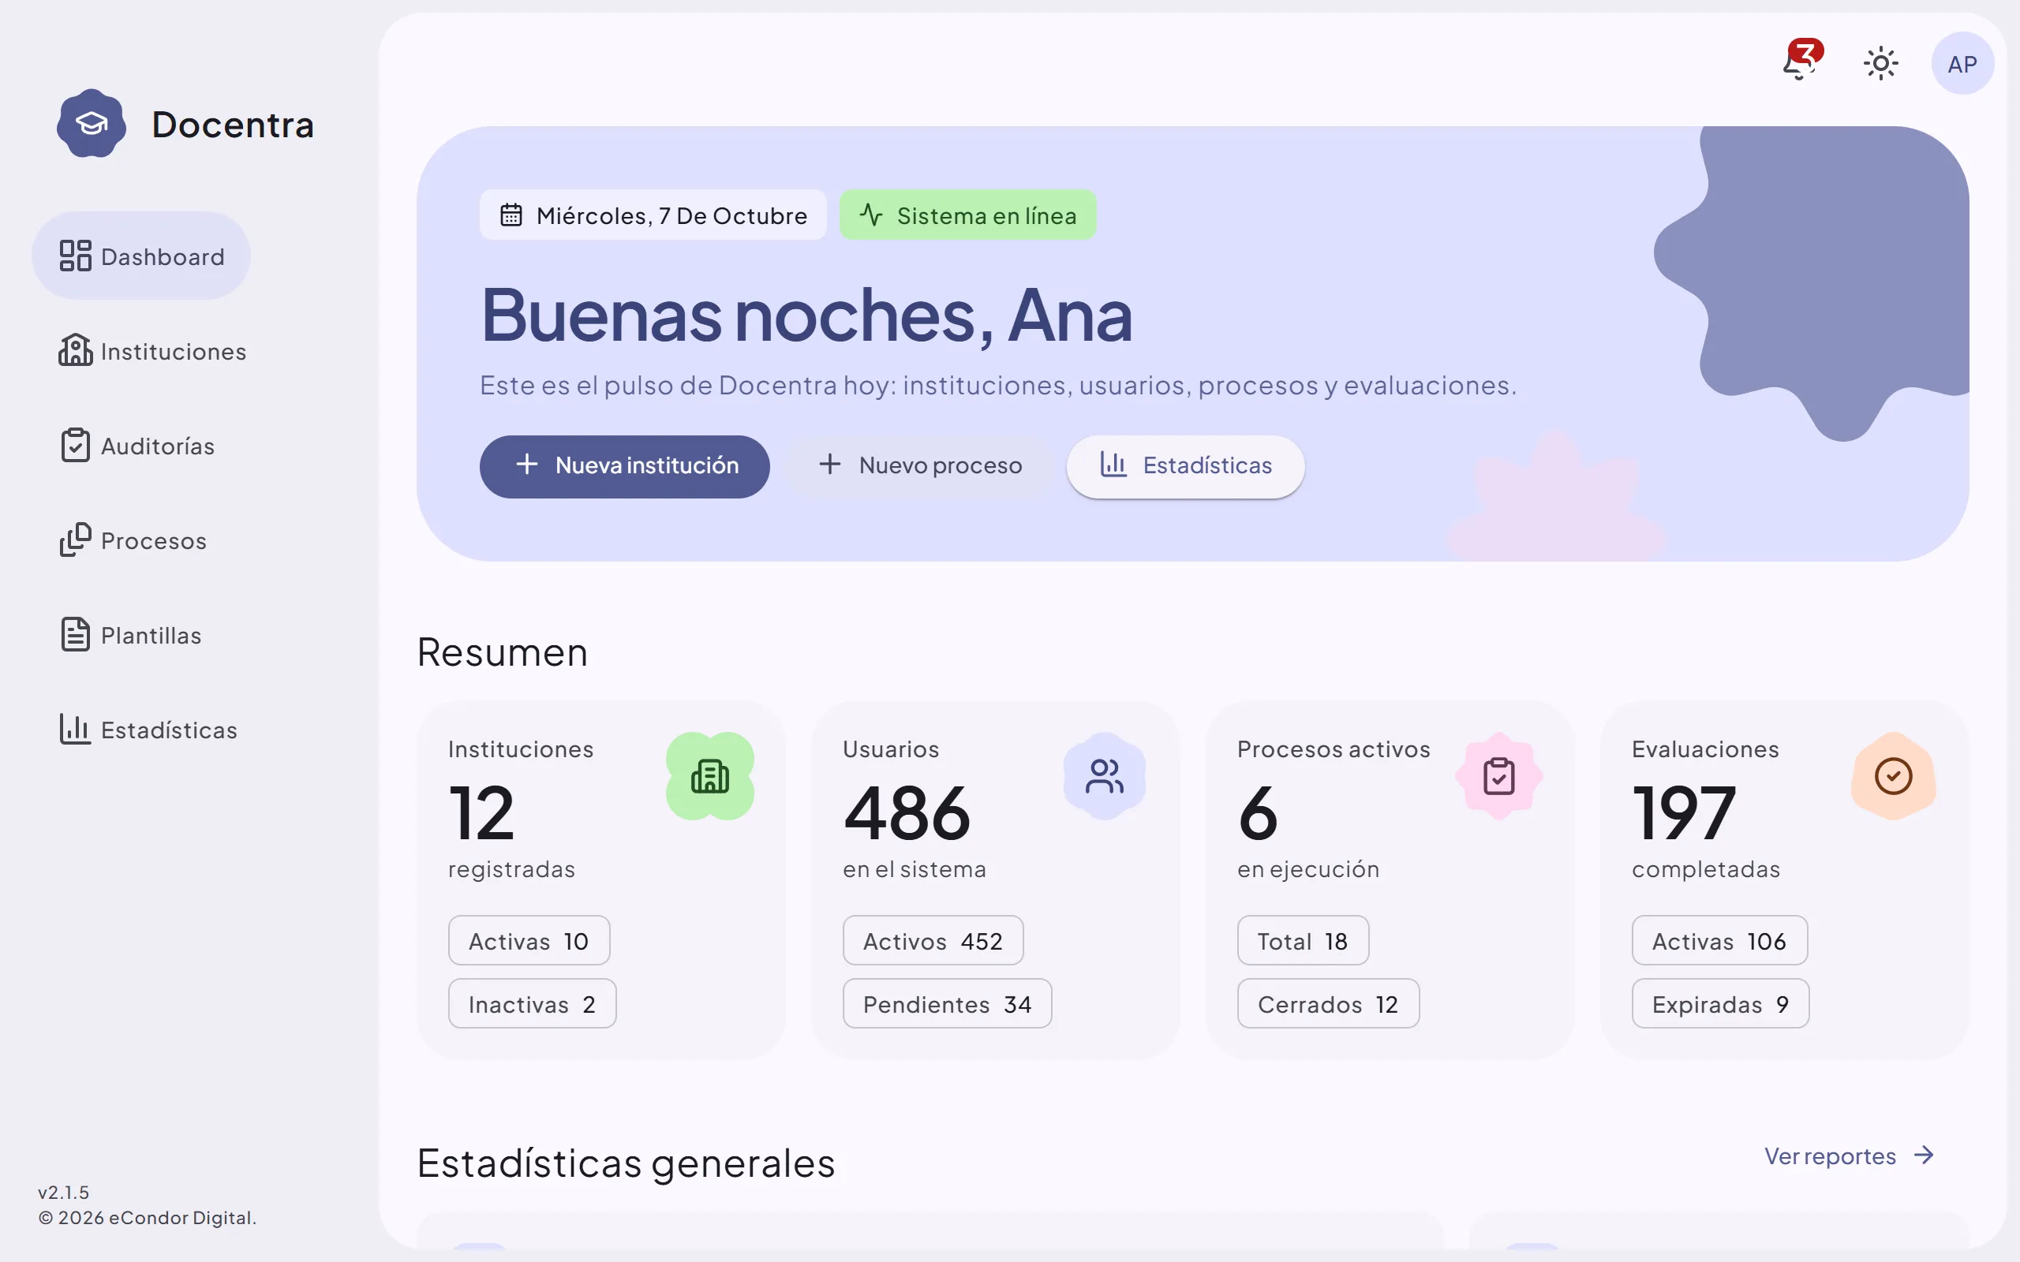Click the Inactivas 2 chip
Image resolution: width=2020 pixels, height=1262 pixels.
pyautogui.click(x=532, y=1003)
